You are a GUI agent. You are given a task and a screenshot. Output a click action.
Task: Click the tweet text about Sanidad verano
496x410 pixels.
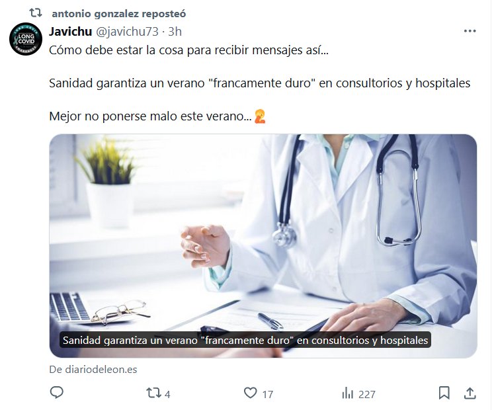pyautogui.click(x=259, y=83)
